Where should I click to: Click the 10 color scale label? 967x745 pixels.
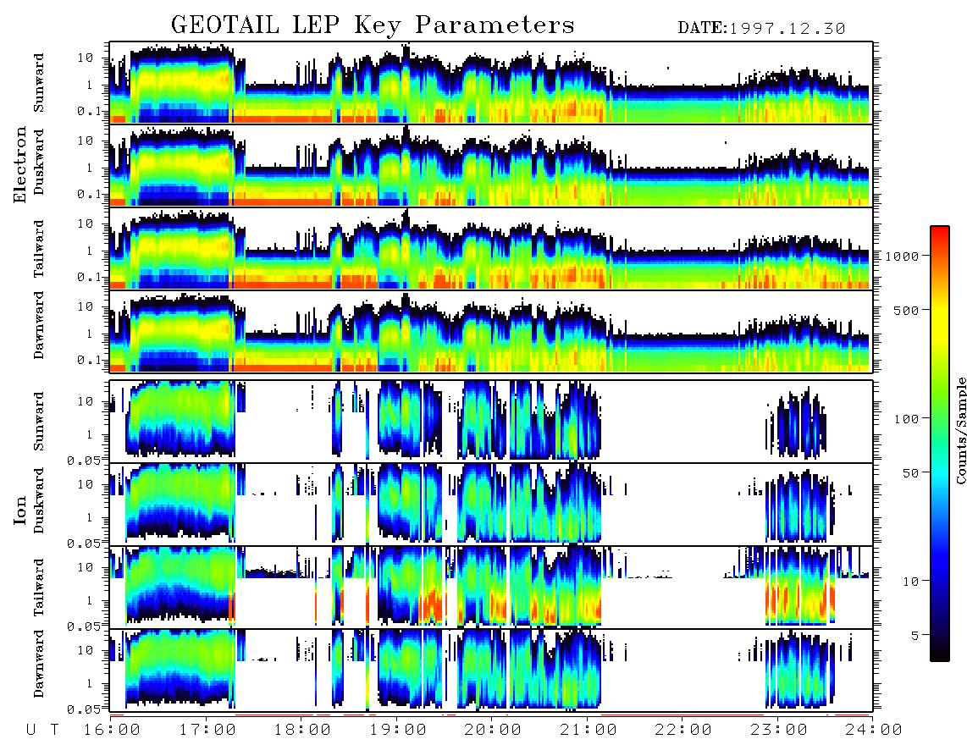pyautogui.click(x=909, y=582)
